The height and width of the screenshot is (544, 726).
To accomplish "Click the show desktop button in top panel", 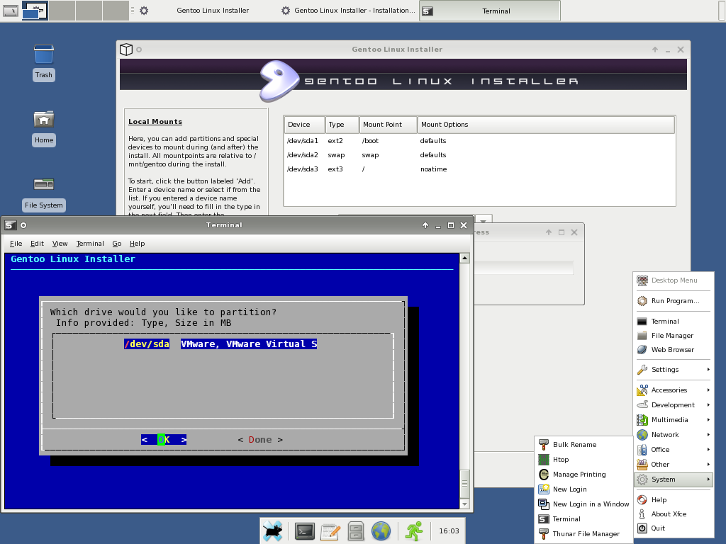I will (x=10, y=10).
